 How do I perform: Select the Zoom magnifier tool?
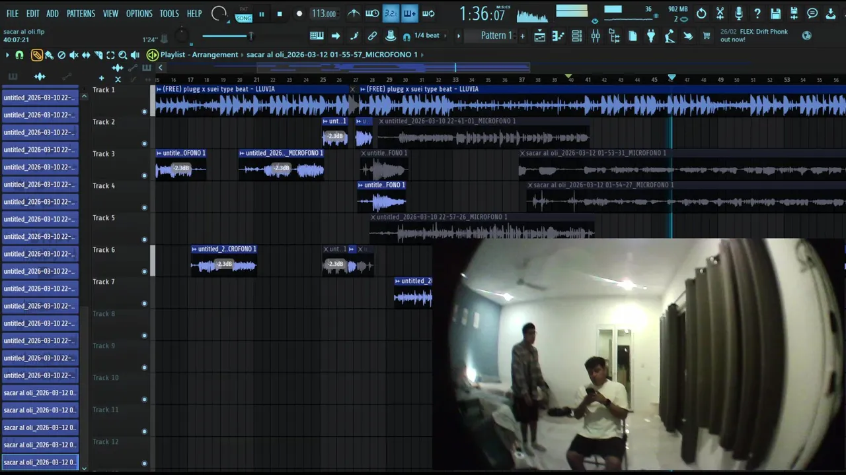pos(123,55)
